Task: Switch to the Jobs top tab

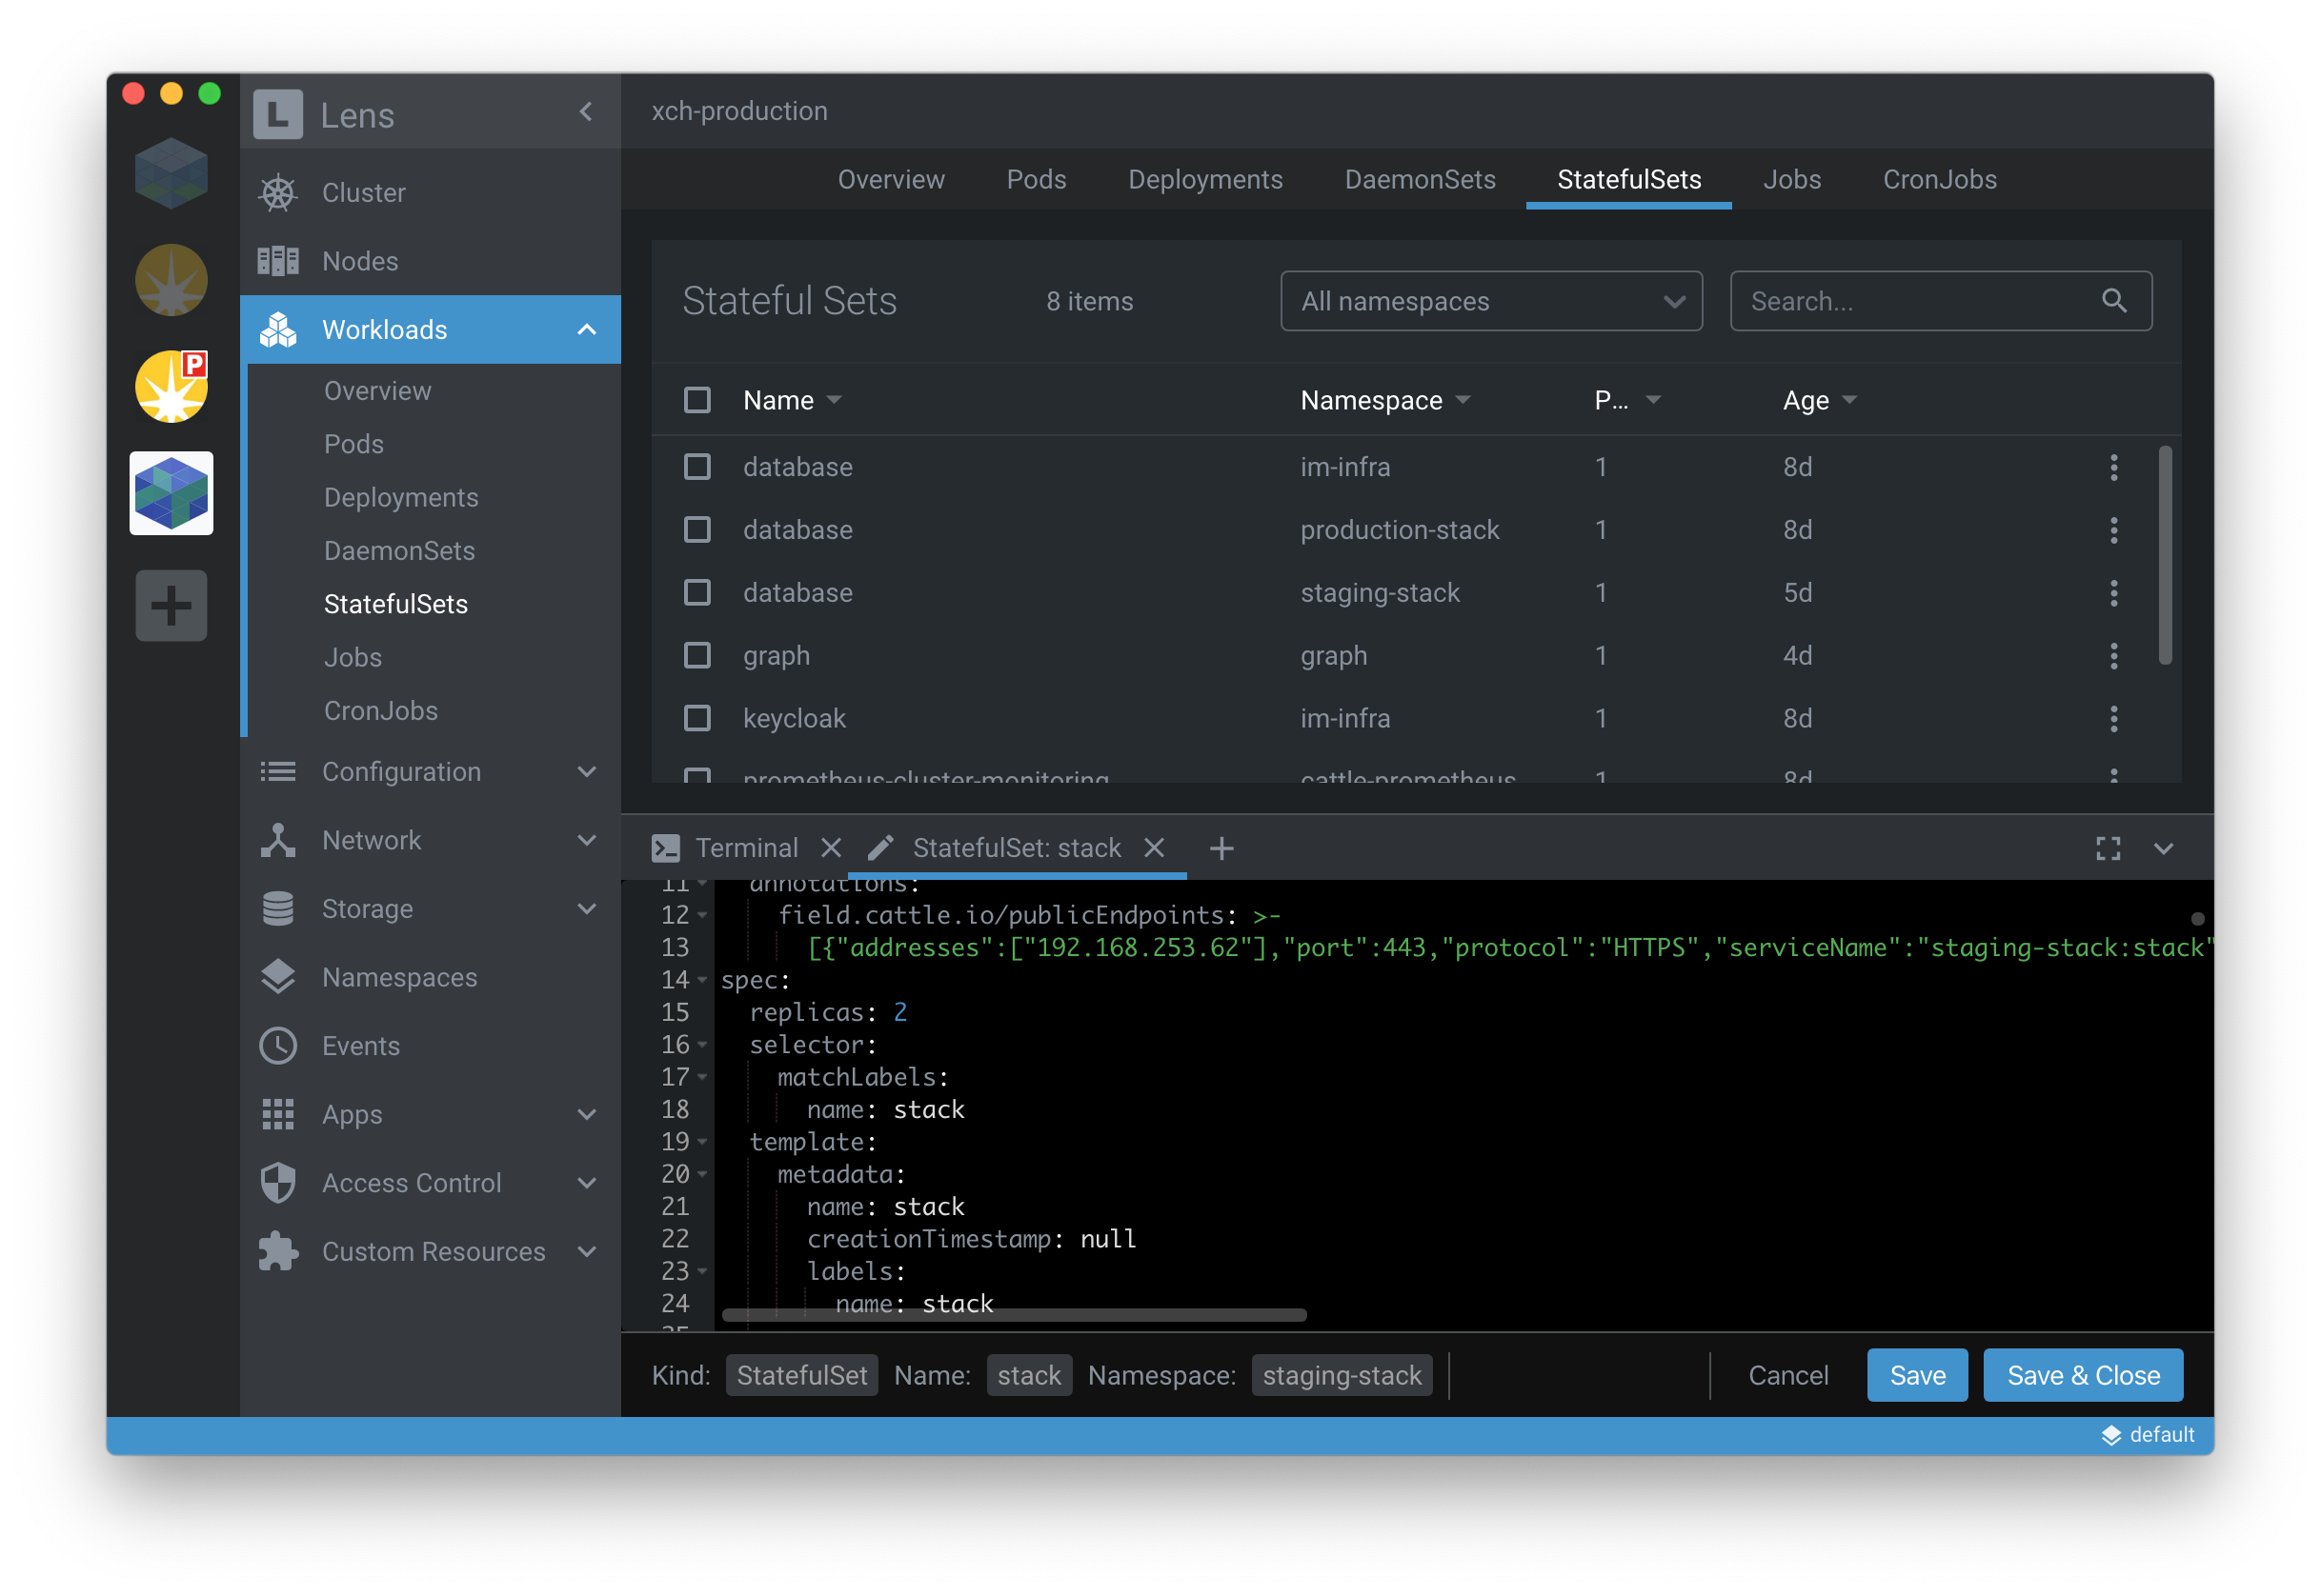Action: pyautogui.click(x=1791, y=179)
